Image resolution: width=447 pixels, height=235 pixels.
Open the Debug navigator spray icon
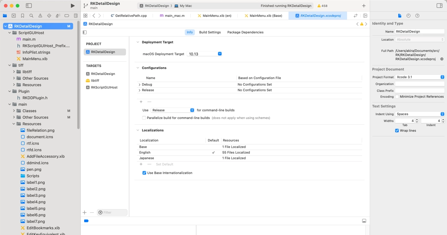[x=58, y=16]
